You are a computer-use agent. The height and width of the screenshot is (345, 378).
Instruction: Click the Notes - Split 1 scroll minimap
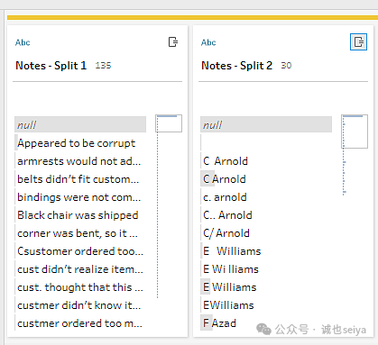point(169,206)
